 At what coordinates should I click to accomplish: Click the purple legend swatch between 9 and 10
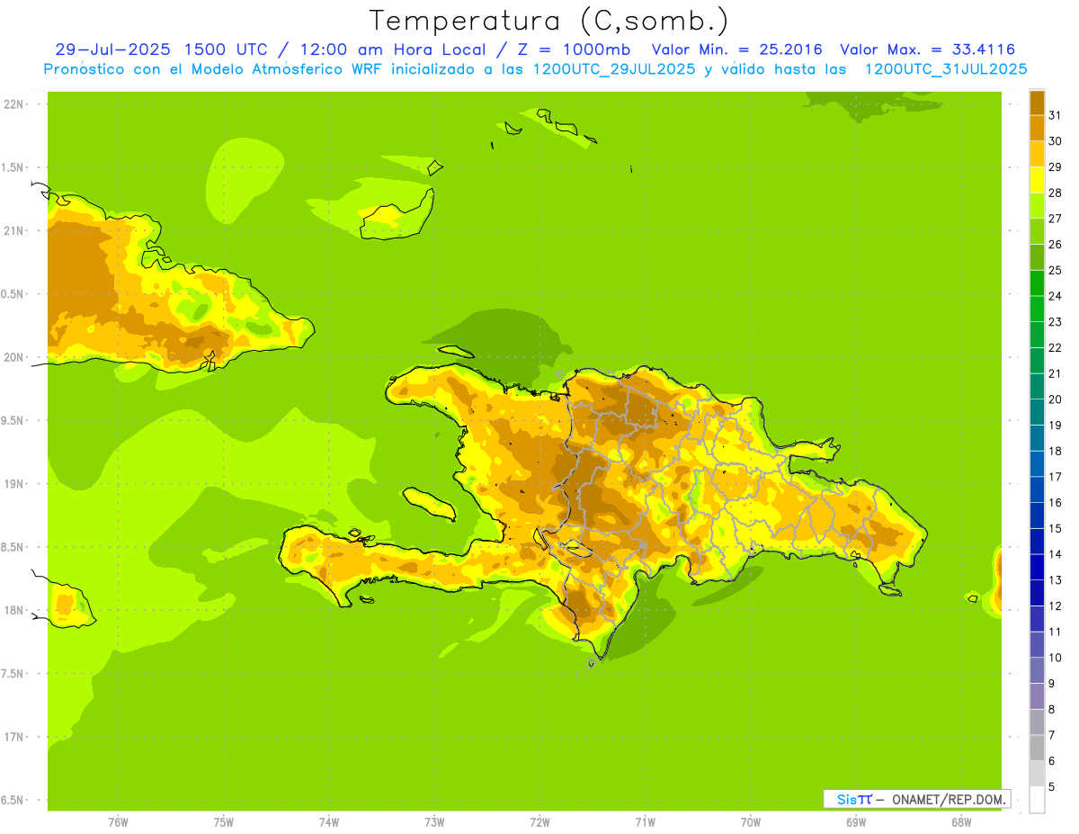1037,670
